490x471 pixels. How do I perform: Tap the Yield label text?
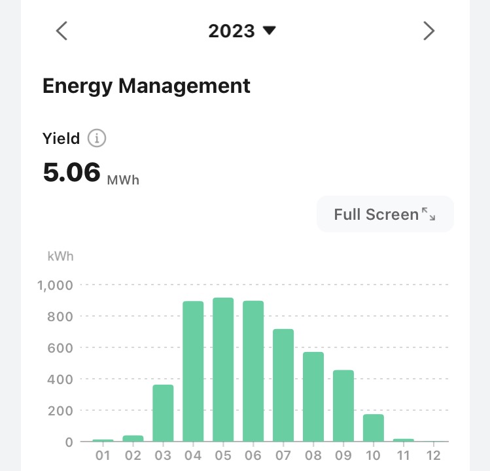[61, 139]
